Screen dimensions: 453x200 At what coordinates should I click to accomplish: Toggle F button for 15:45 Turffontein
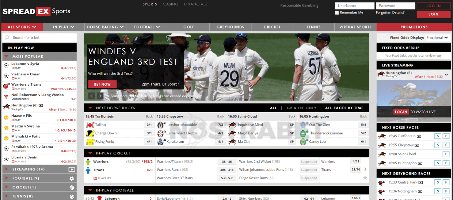click(446, 136)
